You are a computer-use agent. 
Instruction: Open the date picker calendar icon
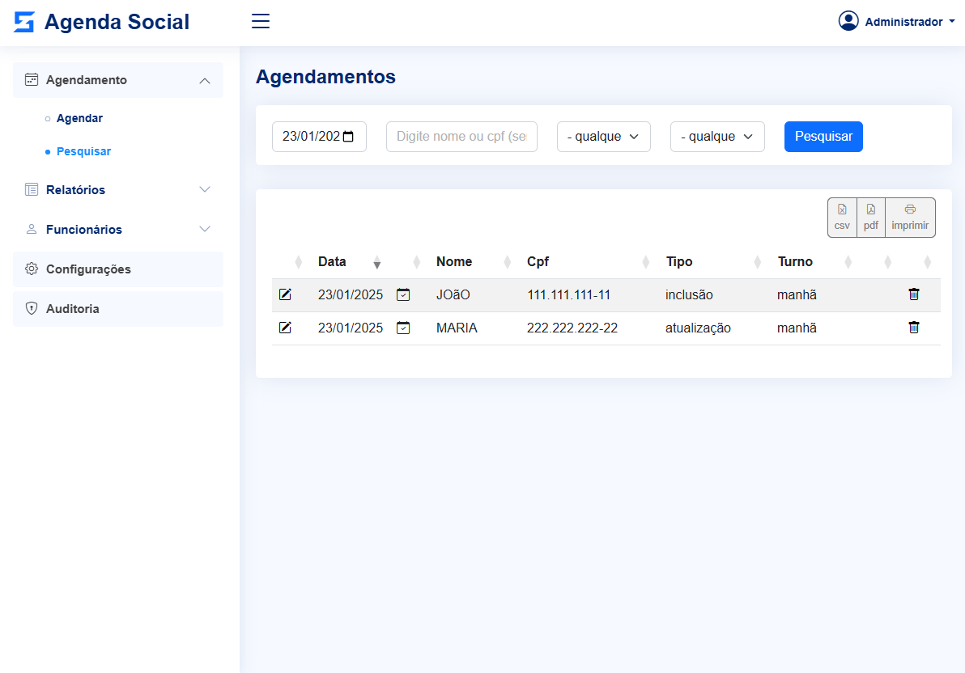click(349, 137)
